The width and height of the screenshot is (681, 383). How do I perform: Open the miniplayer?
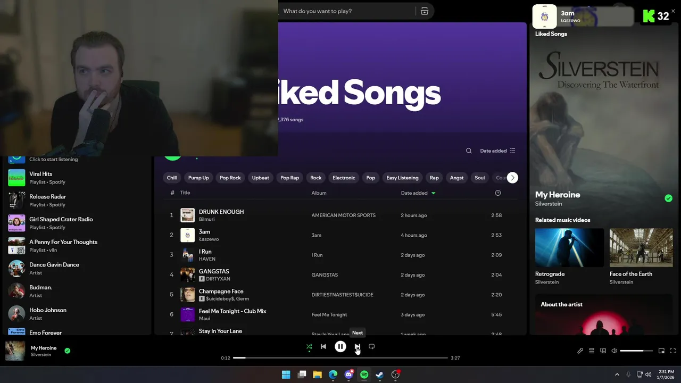662,351
